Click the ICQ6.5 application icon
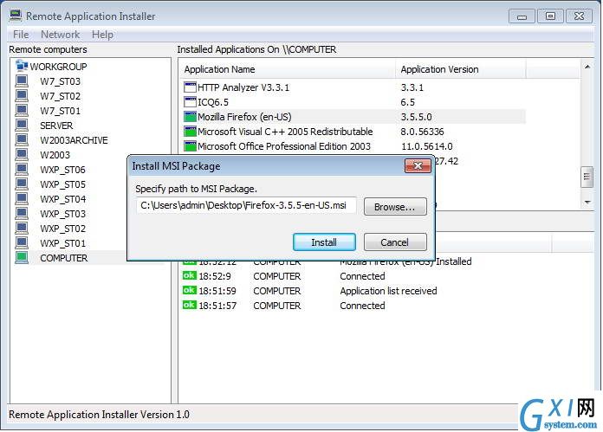This screenshot has width=603, height=432. click(x=190, y=102)
